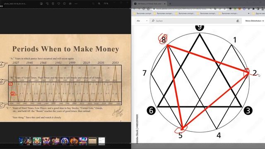Viewport: 265px width, 149px height.
Task: Click the number 7 on the circle diagram
Action: tap(145, 73)
